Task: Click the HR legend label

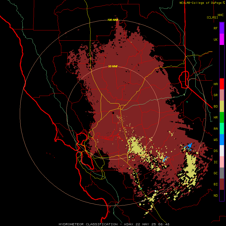Action: (x=215, y=118)
